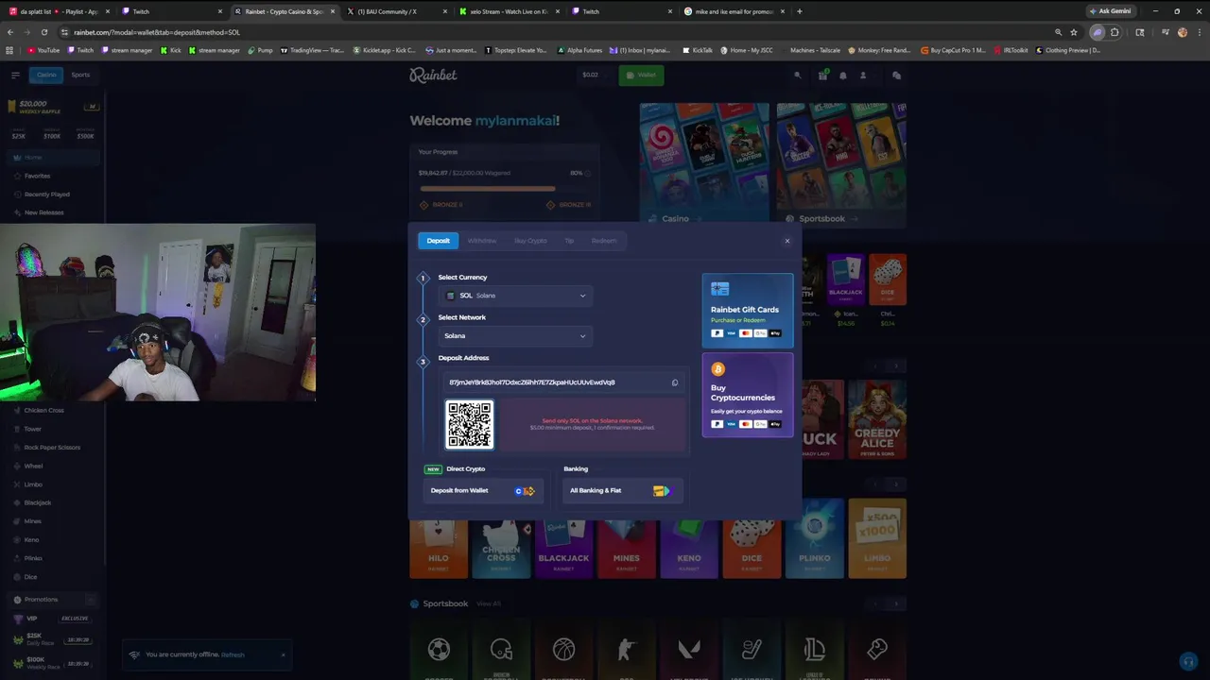Switch to the Withdraw tab
This screenshot has width=1210, height=680.
click(481, 241)
